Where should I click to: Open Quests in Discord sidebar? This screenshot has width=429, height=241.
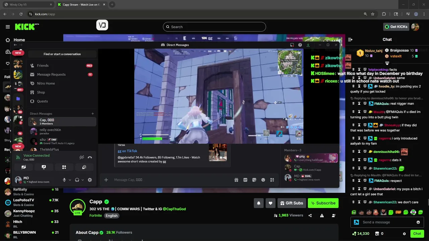coord(62,101)
